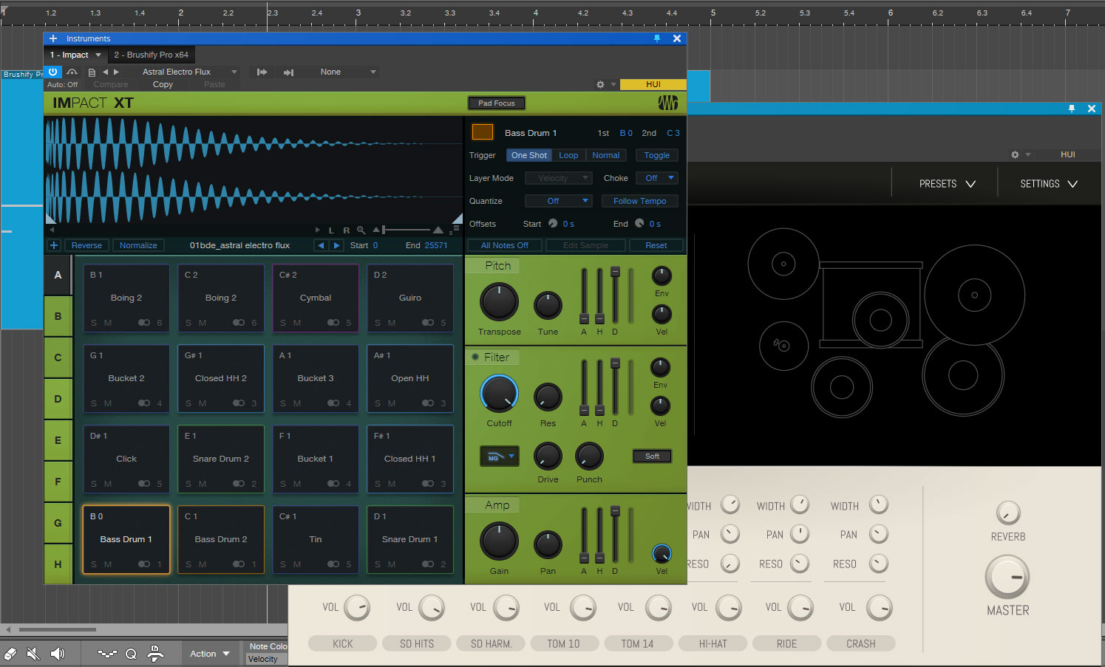The height and width of the screenshot is (667, 1105).
Task: Switch to the 1 - Impact tab
Action: coord(75,55)
